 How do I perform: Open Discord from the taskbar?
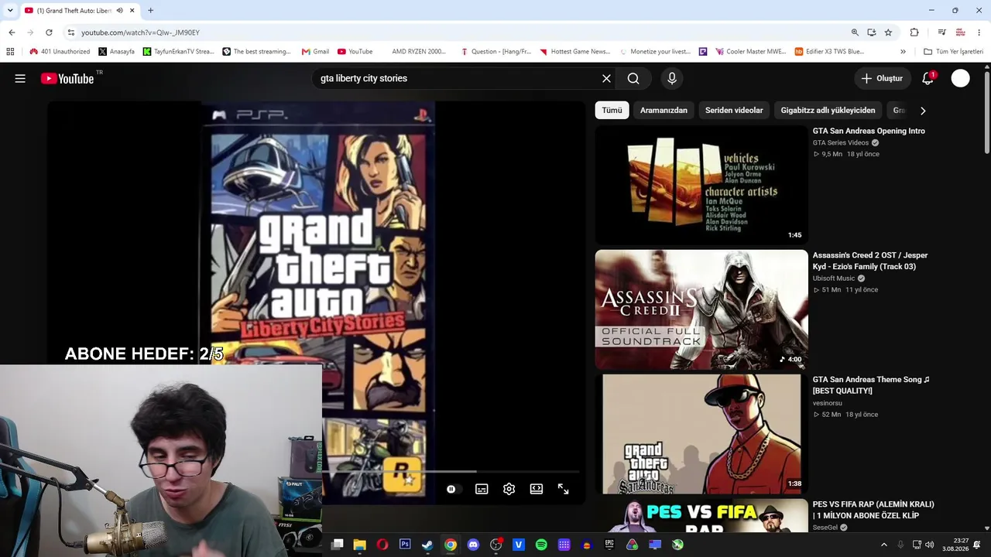[473, 545]
